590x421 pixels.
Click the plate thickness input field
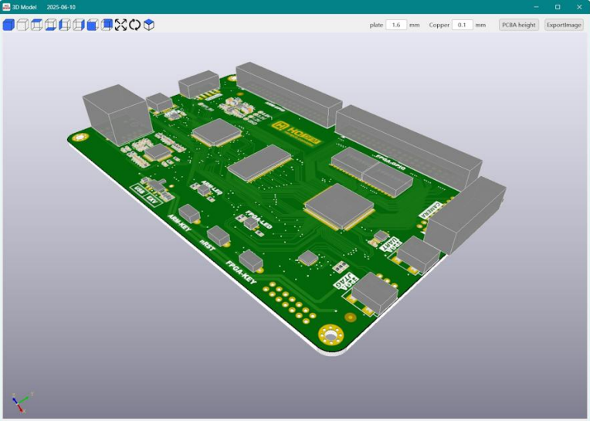pos(396,25)
